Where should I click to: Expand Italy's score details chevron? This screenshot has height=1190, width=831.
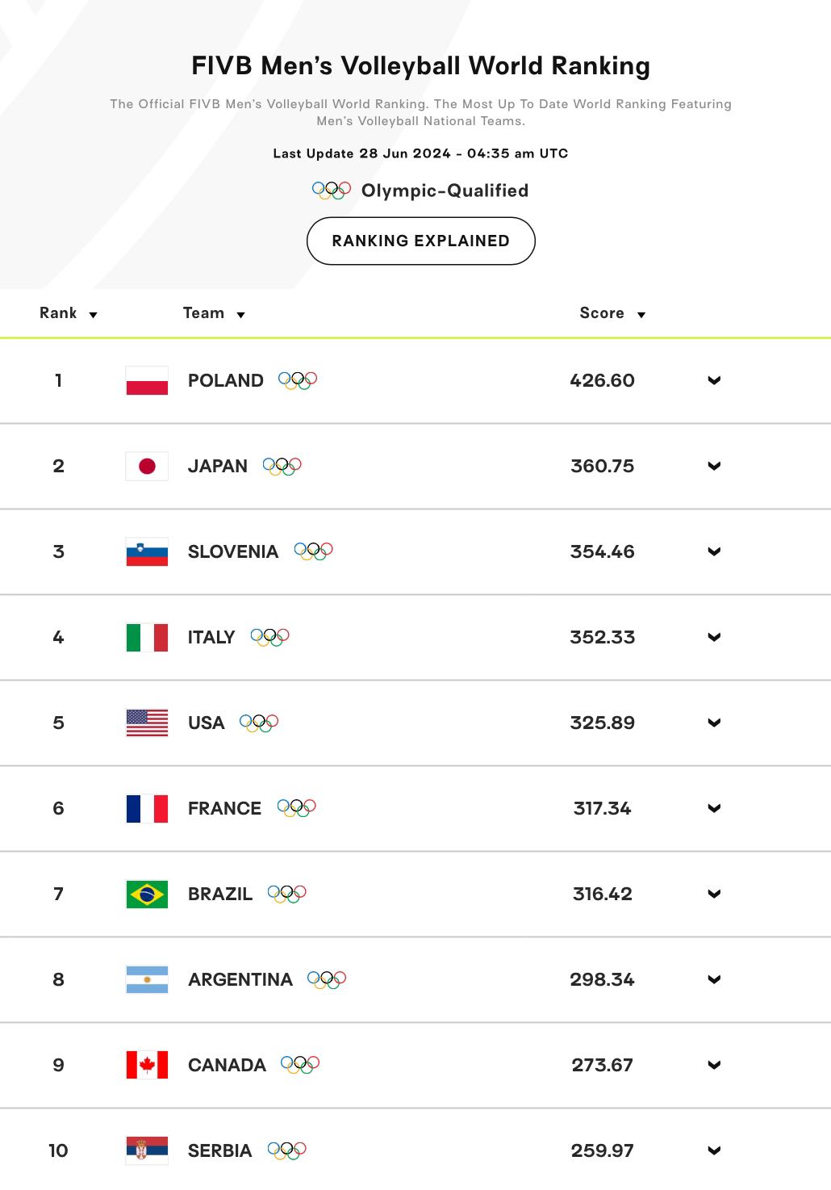[x=714, y=638]
